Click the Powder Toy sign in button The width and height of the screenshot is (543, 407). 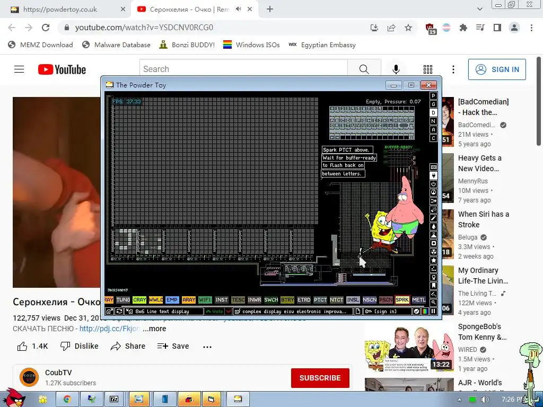tap(387, 312)
